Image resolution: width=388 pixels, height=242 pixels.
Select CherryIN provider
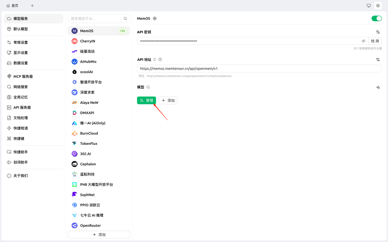[99, 41]
